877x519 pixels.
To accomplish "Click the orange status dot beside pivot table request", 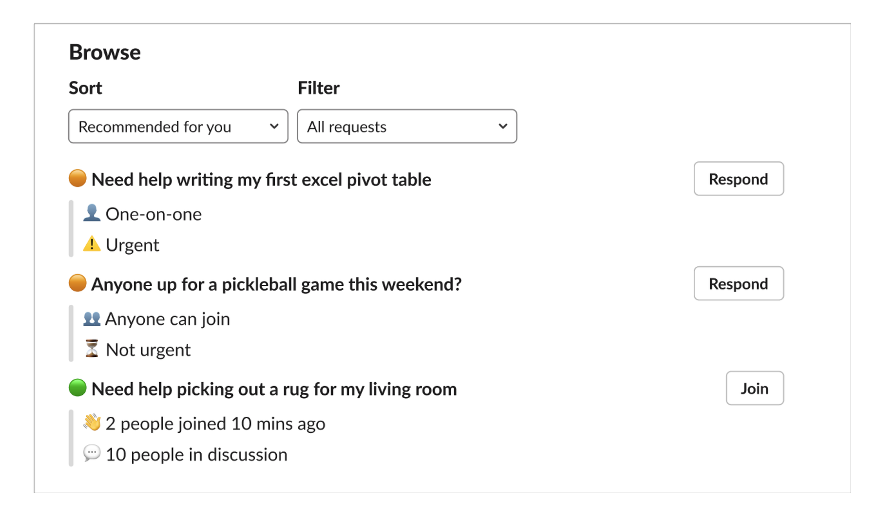I will click(77, 178).
